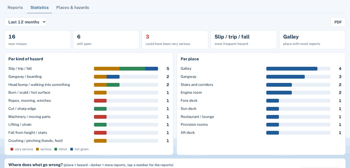Click the orange serious legend swatch
The height and width of the screenshot is (168, 350).
pyautogui.click(x=37, y=149)
